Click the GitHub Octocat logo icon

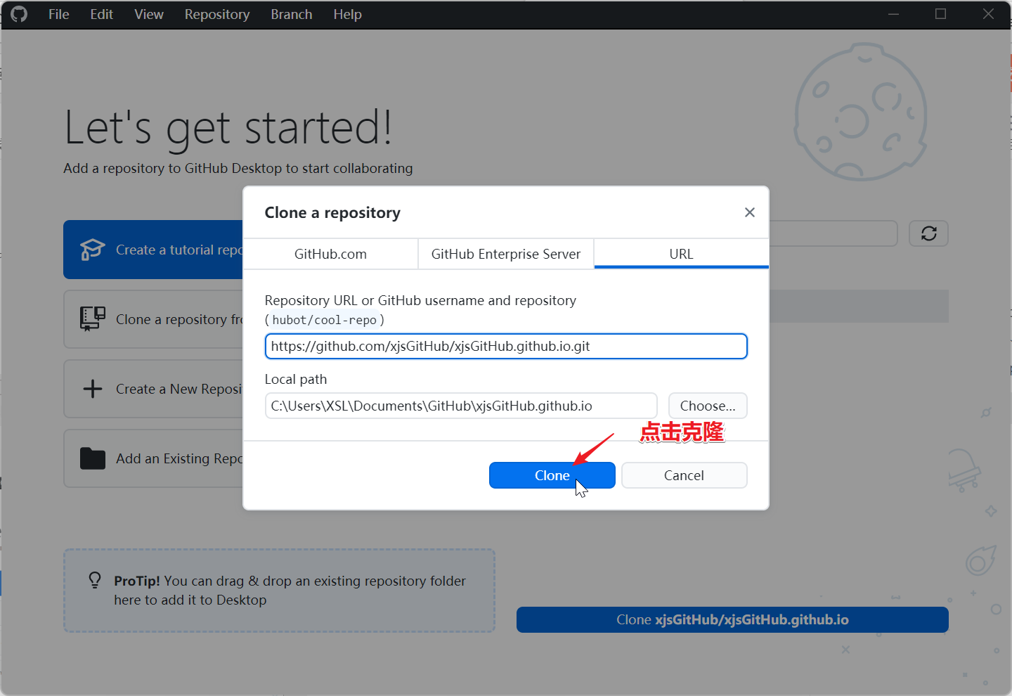click(x=19, y=14)
